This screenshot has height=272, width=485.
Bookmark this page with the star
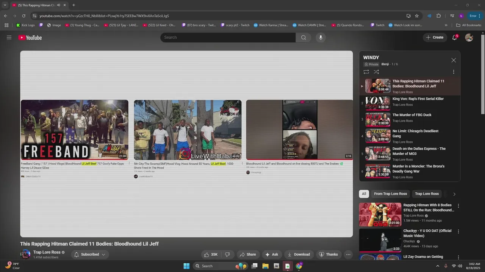417,16
